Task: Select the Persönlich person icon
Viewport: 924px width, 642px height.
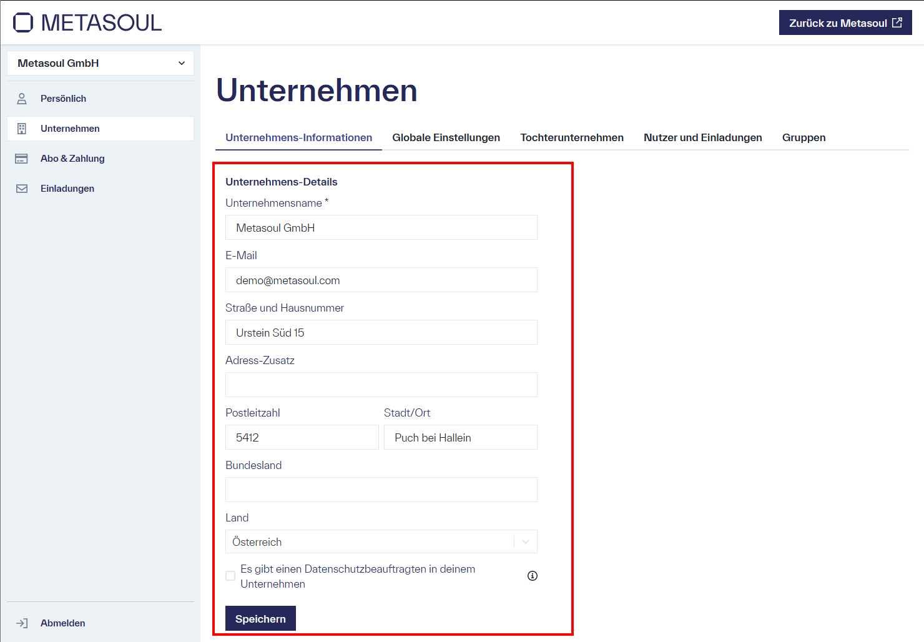Action: click(x=22, y=98)
